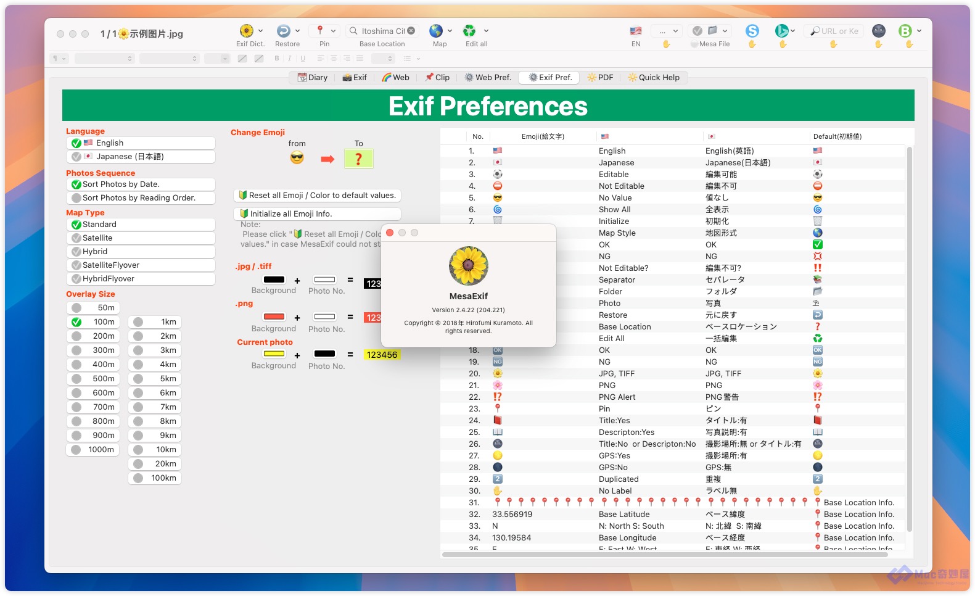This screenshot has height=596, width=975.
Task: Open the Clip tab
Action: (x=437, y=78)
